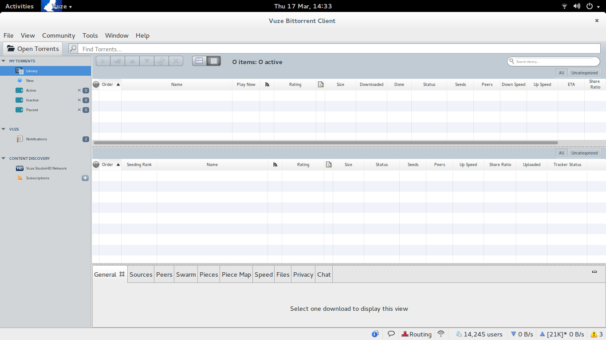The height and width of the screenshot is (340, 606).
Task: Move torrent up with the up-arrow icon
Action: pos(132,61)
